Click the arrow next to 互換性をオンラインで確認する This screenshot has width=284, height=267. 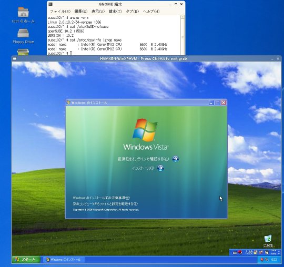(x=175, y=159)
